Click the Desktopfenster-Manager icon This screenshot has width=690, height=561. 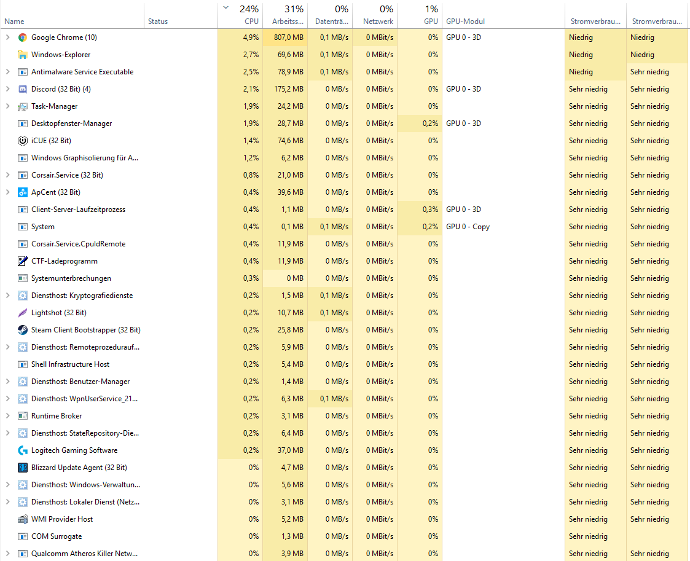[23, 124]
